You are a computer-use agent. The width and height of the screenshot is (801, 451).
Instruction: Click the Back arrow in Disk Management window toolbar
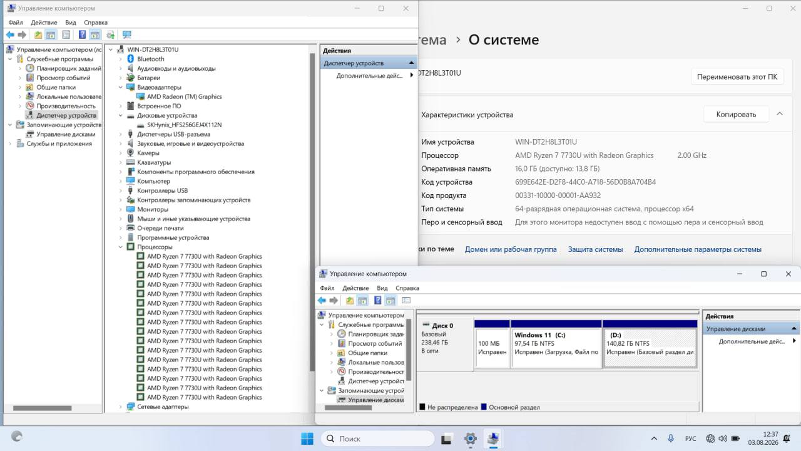[322, 301]
